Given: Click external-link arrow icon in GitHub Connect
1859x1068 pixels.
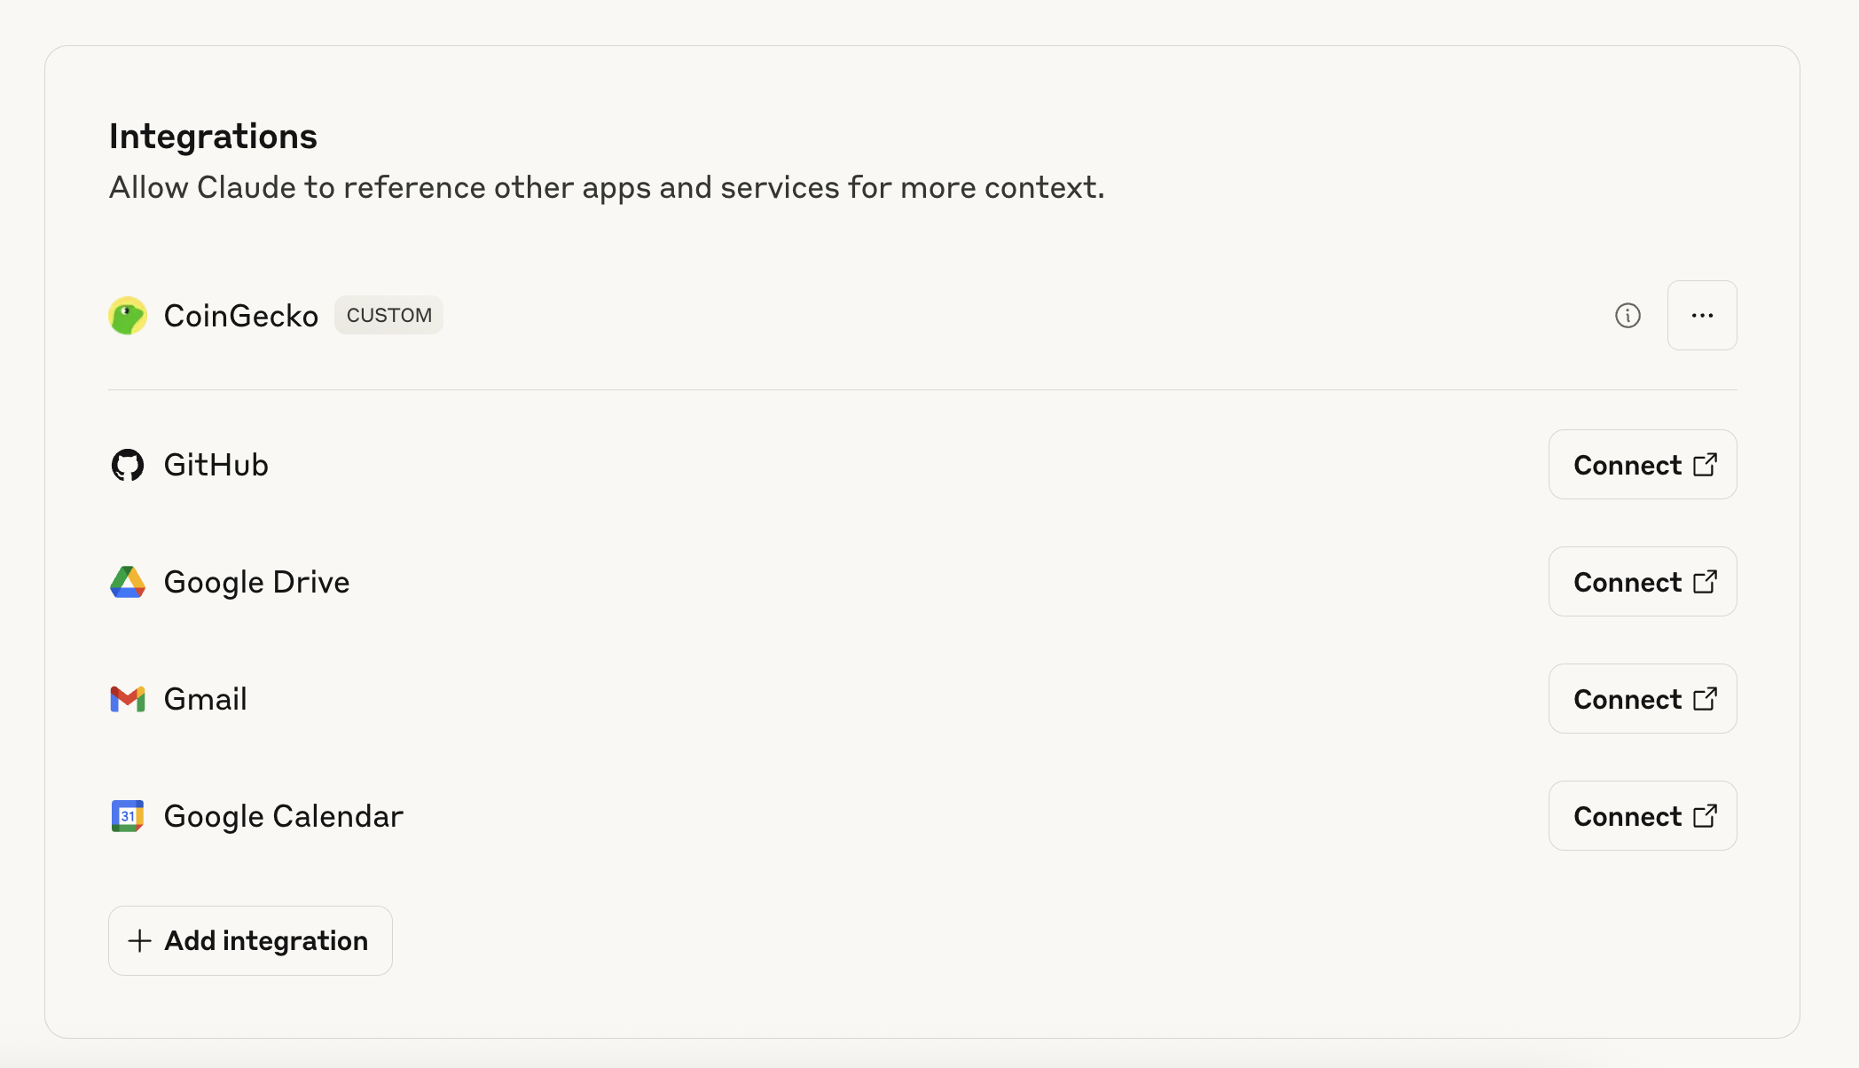Looking at the screenshot, I should 1705,465.
